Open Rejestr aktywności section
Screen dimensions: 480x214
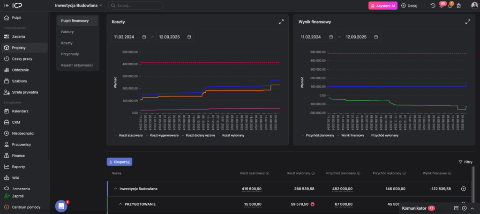click(77, 65)
